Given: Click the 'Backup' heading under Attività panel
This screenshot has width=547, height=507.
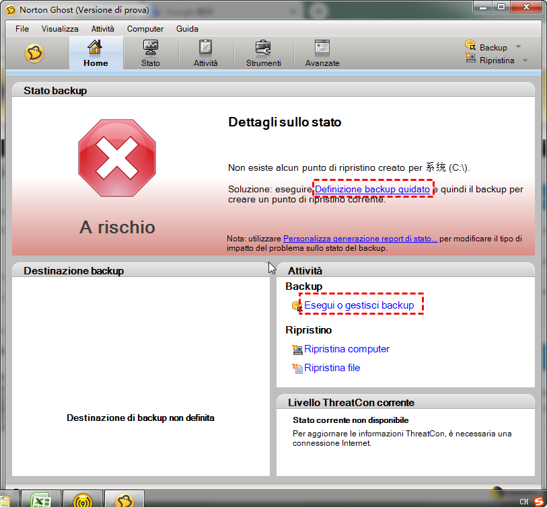Looking at the screenshot, I should [x=304, y=286].
